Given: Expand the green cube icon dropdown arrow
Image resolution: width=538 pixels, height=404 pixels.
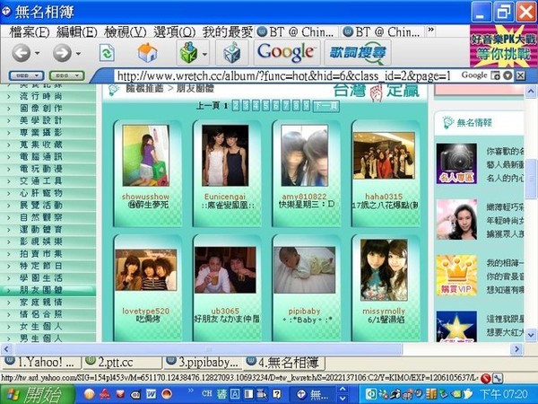Looking at the screenshot, I should [x=204, y=54].
